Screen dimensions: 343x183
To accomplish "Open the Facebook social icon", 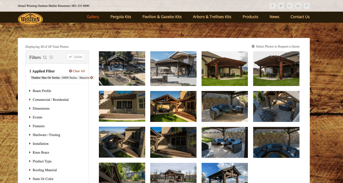I will point(272,6).
